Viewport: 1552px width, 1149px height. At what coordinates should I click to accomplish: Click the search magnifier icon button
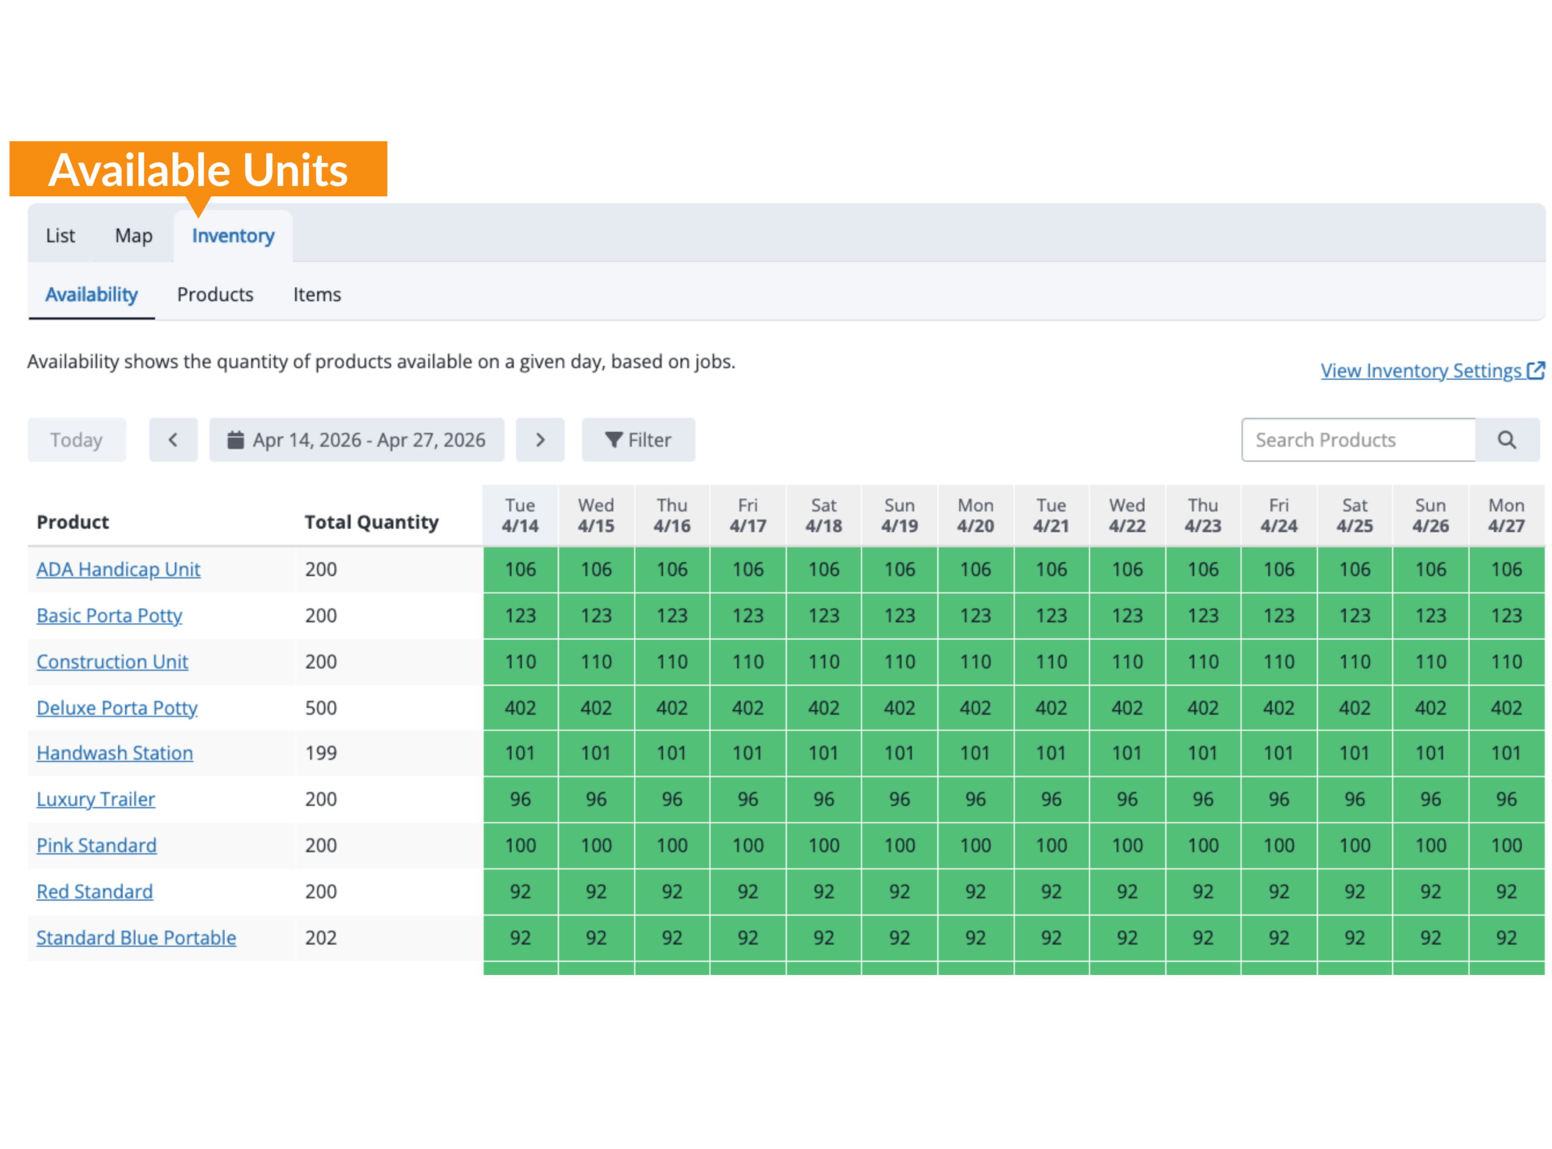(1507, 439)
